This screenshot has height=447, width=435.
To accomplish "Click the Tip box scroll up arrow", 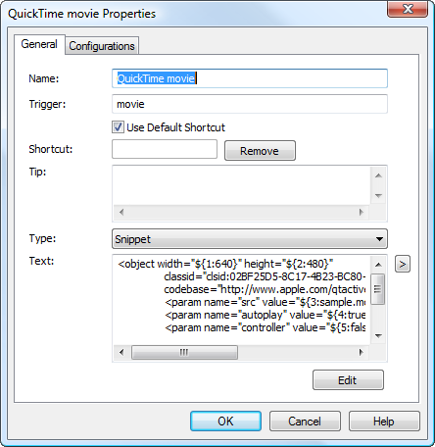I will 378,175.
